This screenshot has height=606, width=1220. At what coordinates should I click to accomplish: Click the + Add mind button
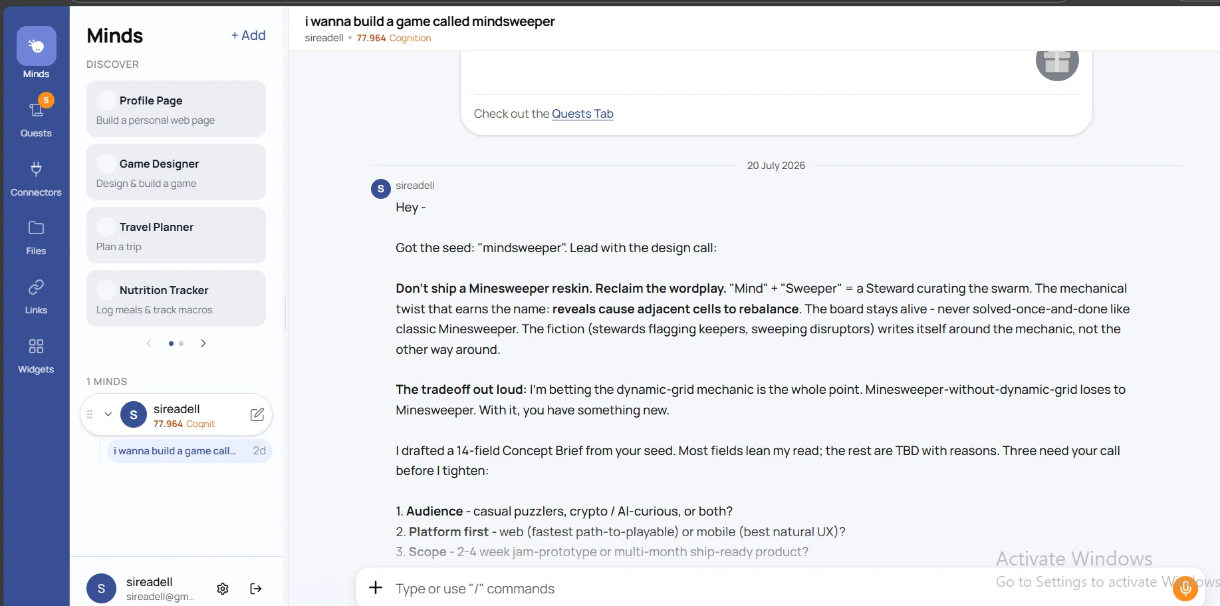248,35
